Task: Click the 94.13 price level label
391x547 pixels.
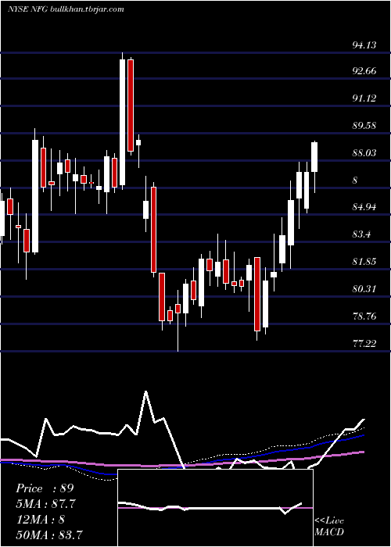Action: [x=364, y=45]
